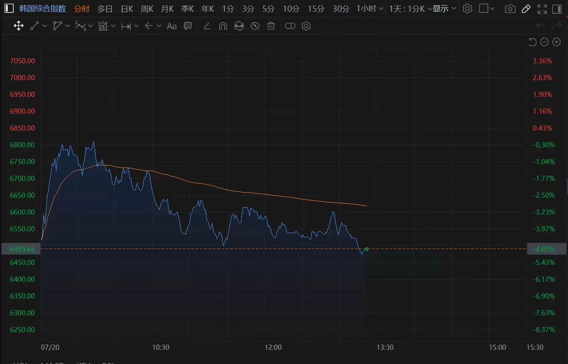
Task: Open the layout square dropdown
Action: pos(487,9)
